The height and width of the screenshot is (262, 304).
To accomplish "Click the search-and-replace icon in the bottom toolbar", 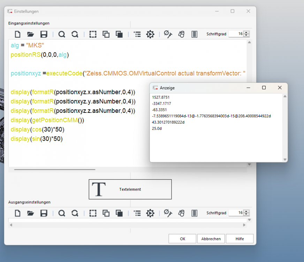I will click(75, 213).
